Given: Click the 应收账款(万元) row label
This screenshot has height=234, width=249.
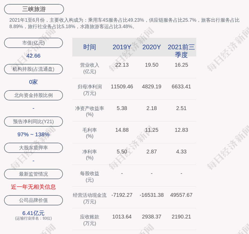Looking at the screenshot, I should click(x=90, y=220).
